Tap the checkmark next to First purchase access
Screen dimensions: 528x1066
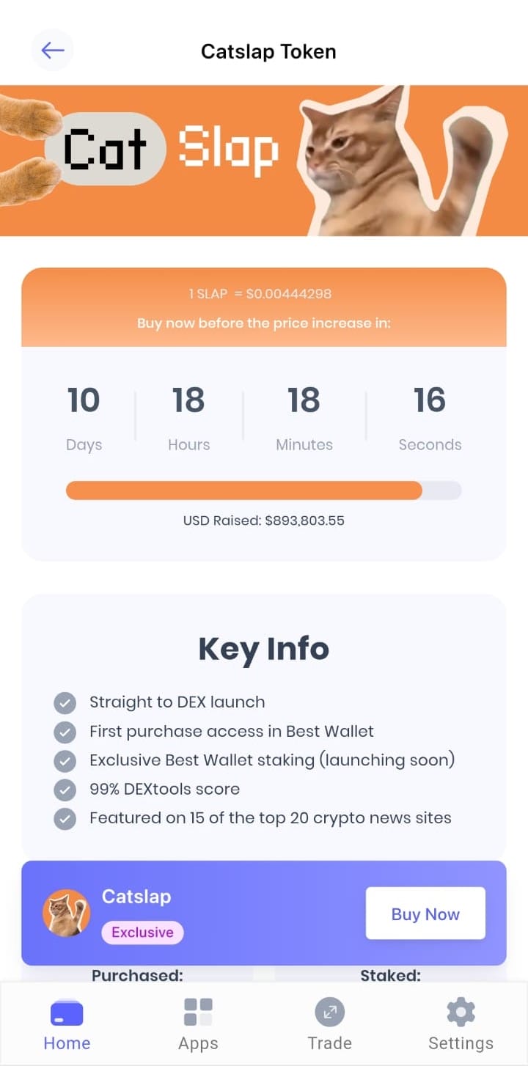click(65, 731)
